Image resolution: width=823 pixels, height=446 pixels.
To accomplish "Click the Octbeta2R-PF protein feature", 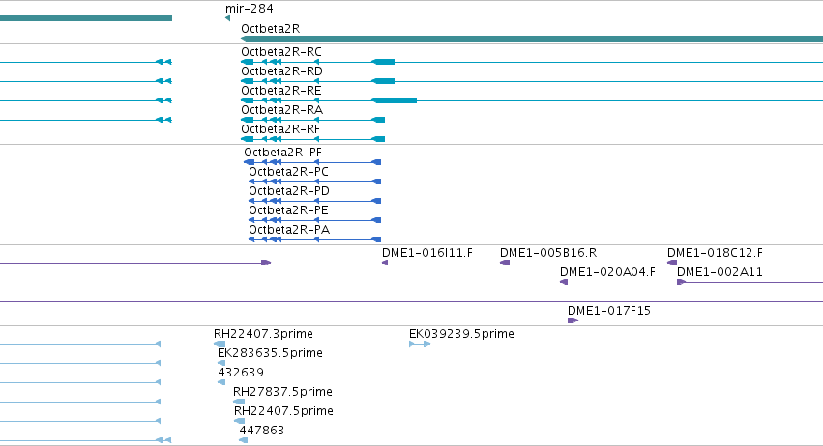I will pyautogui.click(x=312, y=162).
